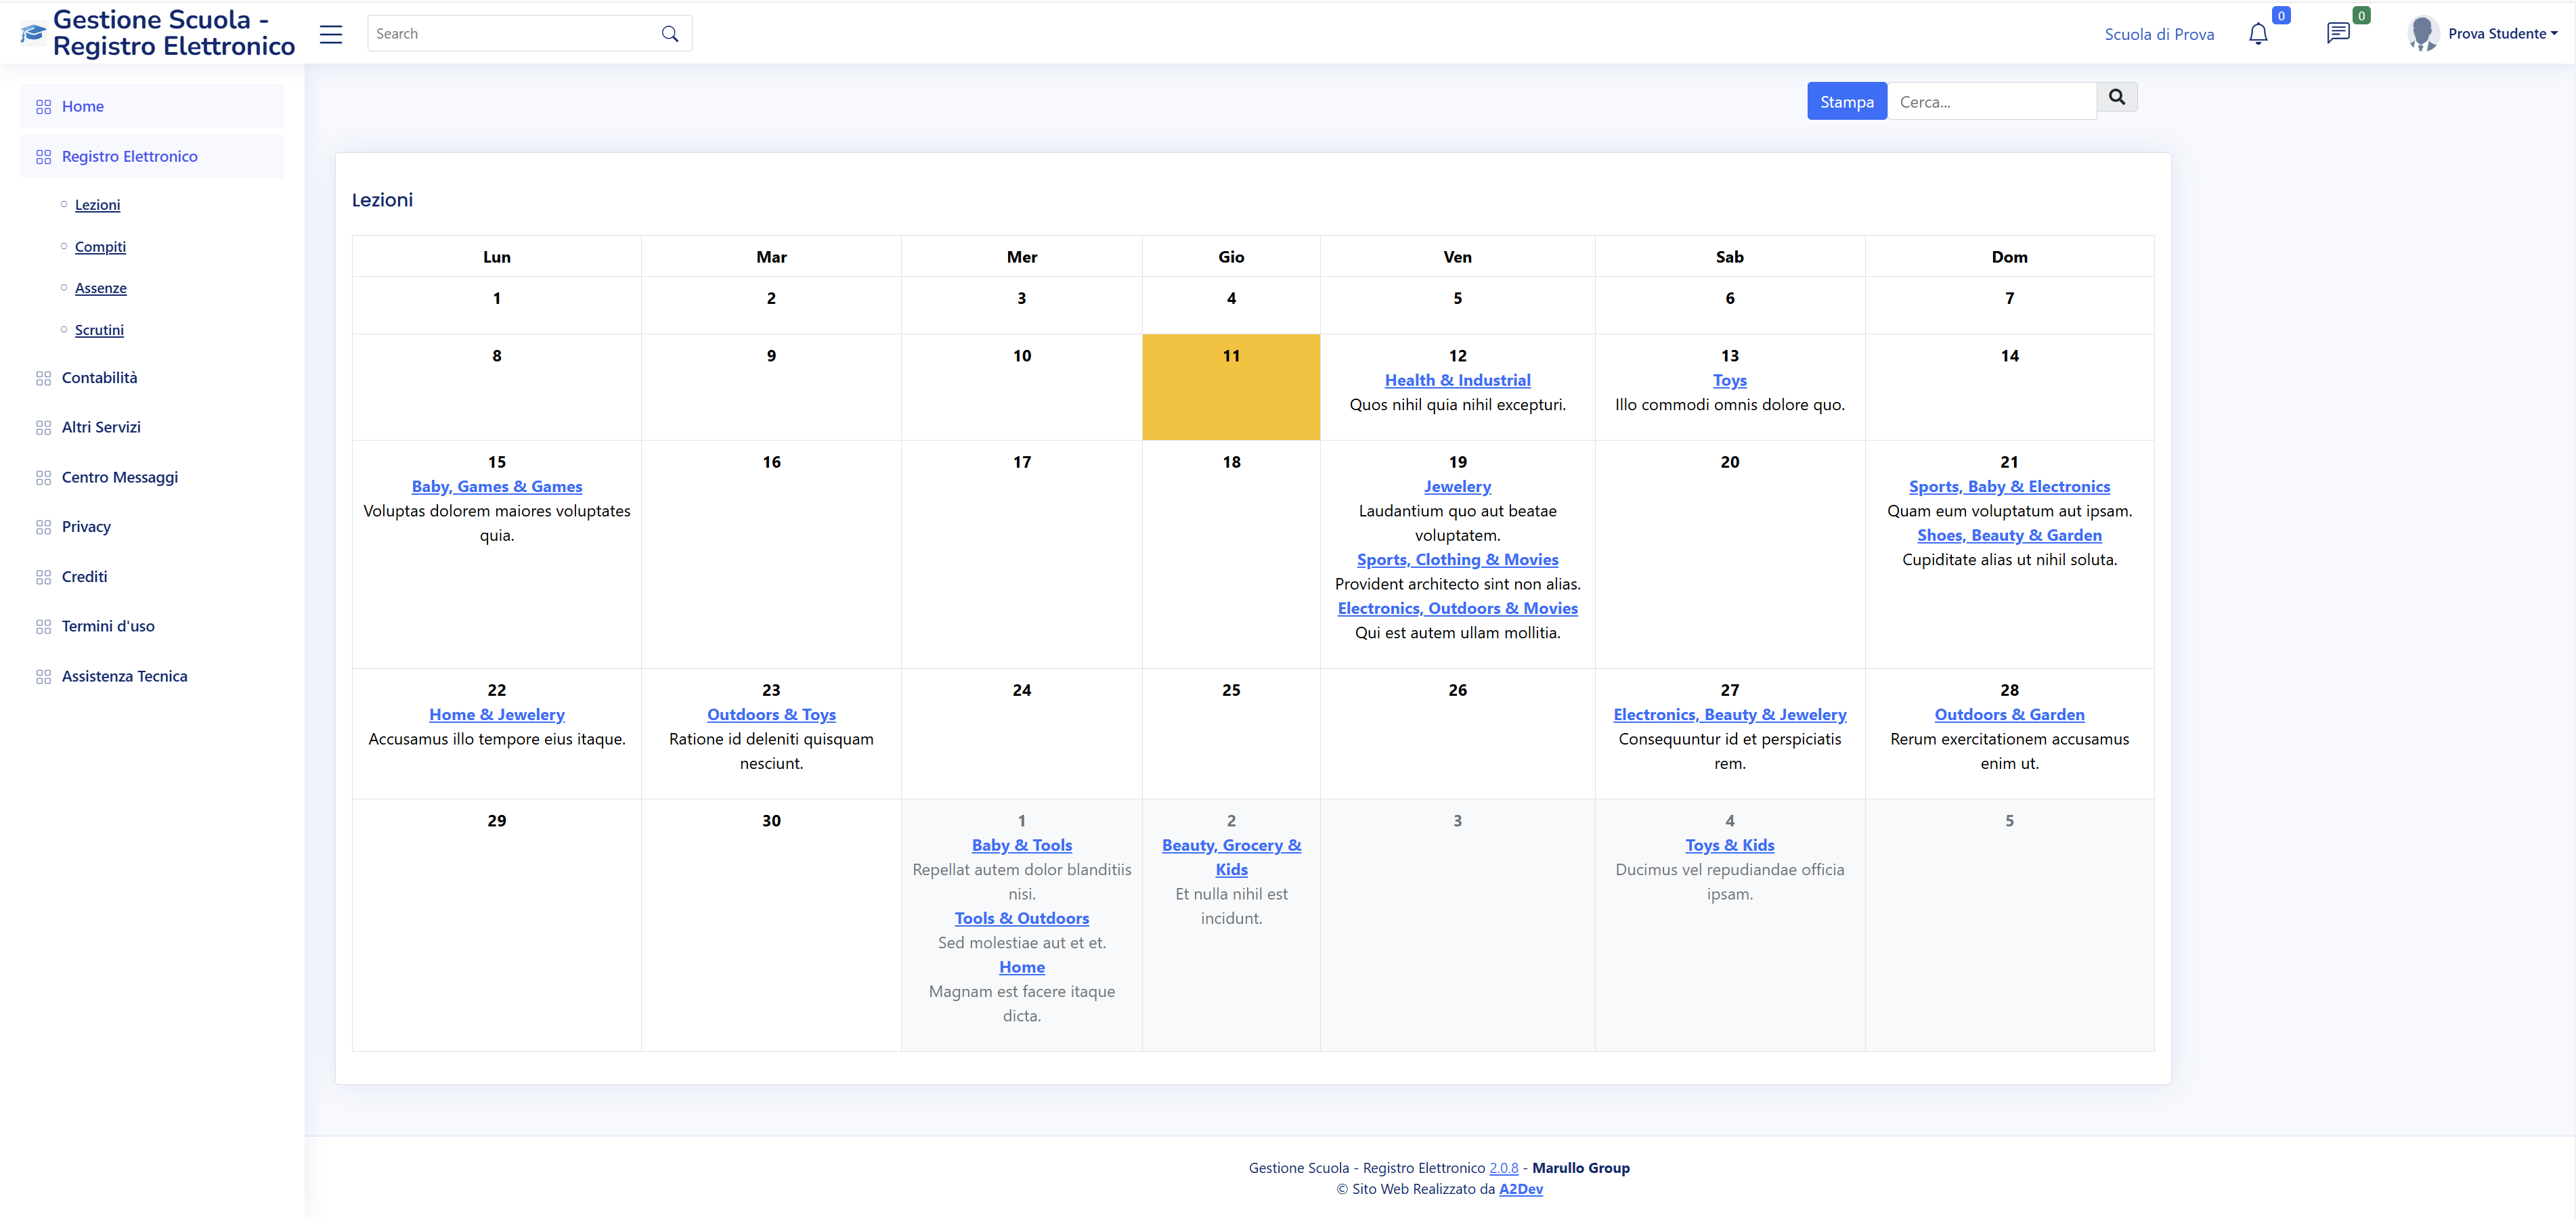This screenshot has width=2576, height=1219.
Task: Open the 2.0.8 version link in footer
Action: click(1503, 1168)
